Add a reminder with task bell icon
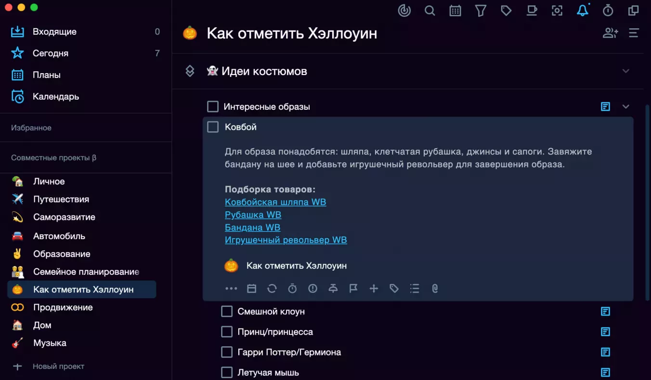The height and width of the screenshot is (380, 651). [333, 289]
